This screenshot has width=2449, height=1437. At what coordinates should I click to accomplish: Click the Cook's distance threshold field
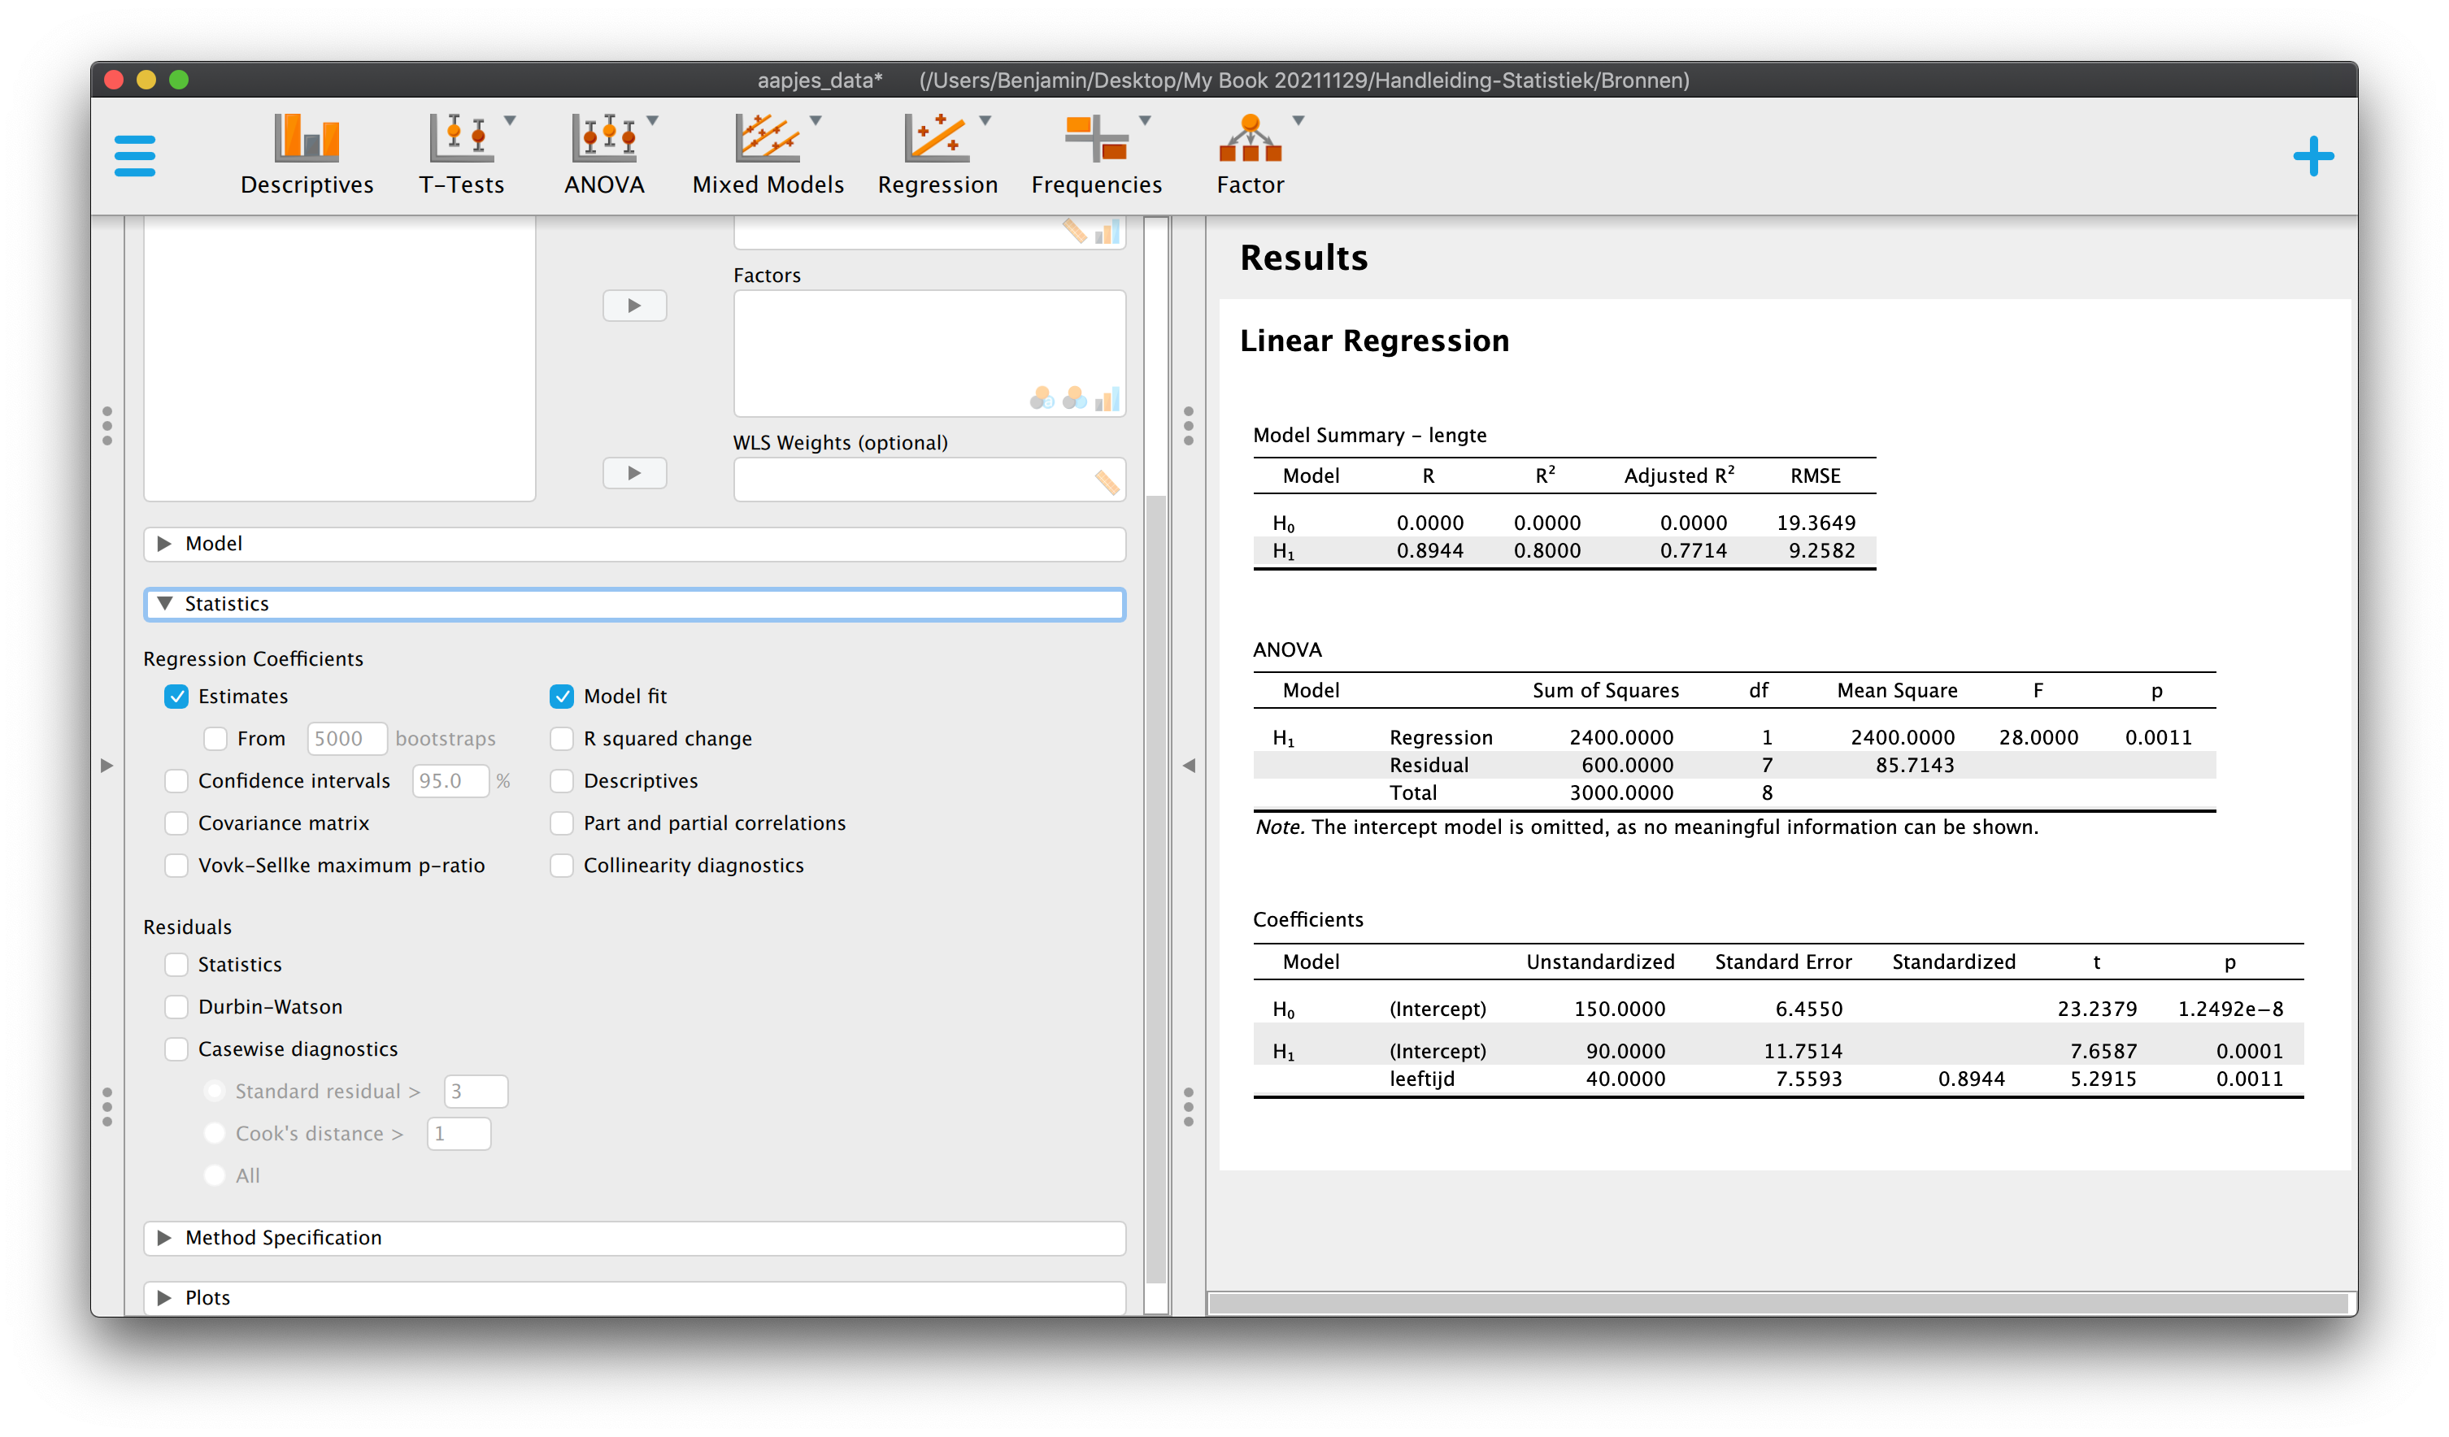(x=459, y=1134)
